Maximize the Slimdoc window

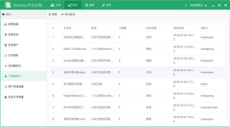[219, 5]
